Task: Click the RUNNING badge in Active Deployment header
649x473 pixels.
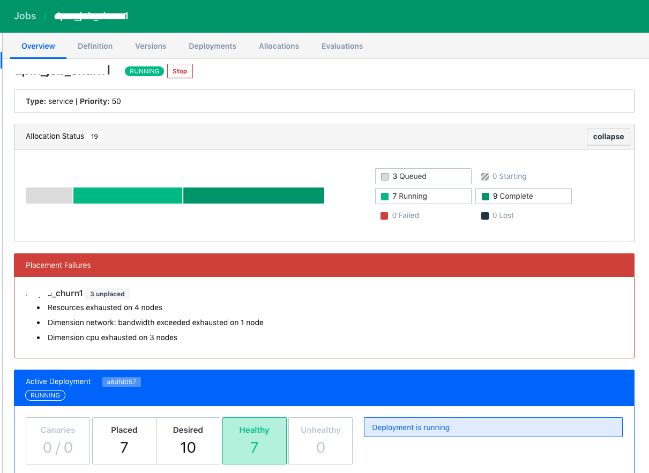Action: click(45, 395)
